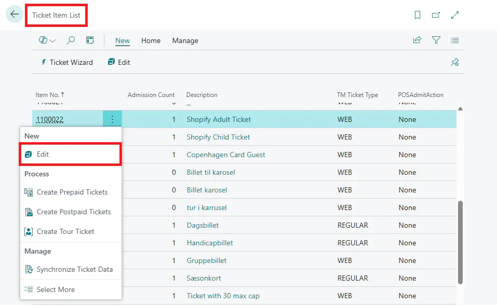Image resolution: width=497 pixels, height=305 pixels.
Task: Click the back arrow button
Action: [14, 15]
